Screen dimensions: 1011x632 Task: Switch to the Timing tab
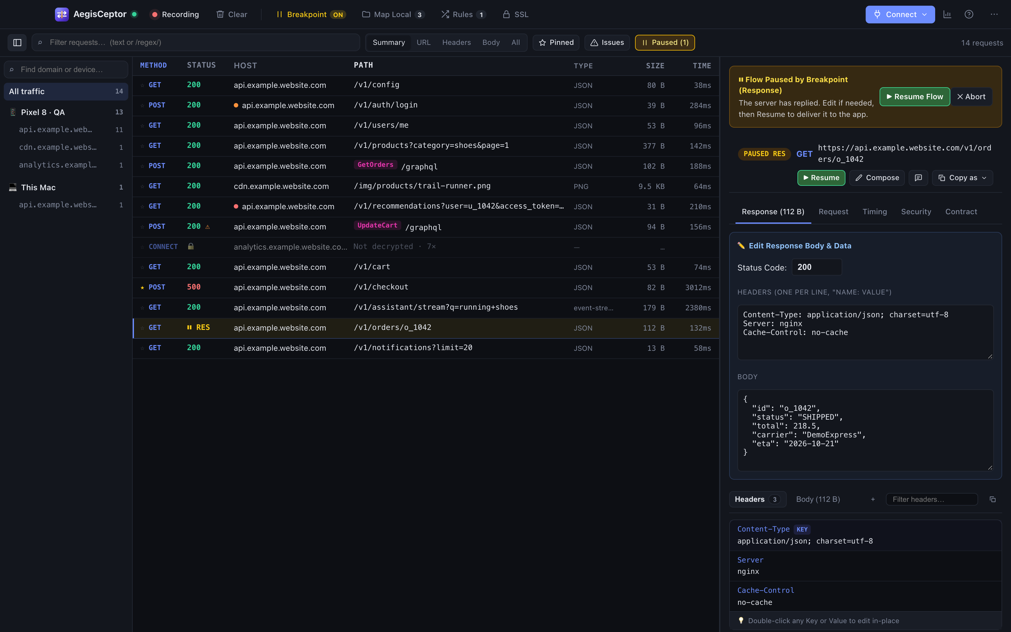pos(875,211)
